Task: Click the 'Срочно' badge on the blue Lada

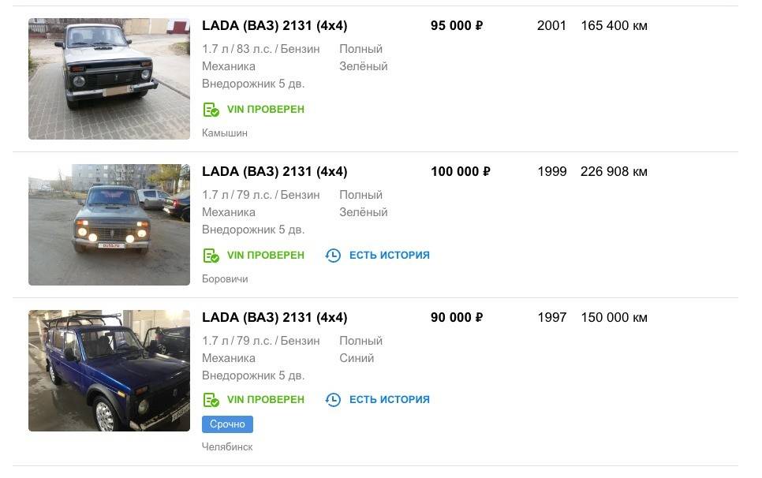Action: click(x=227, y=424)
